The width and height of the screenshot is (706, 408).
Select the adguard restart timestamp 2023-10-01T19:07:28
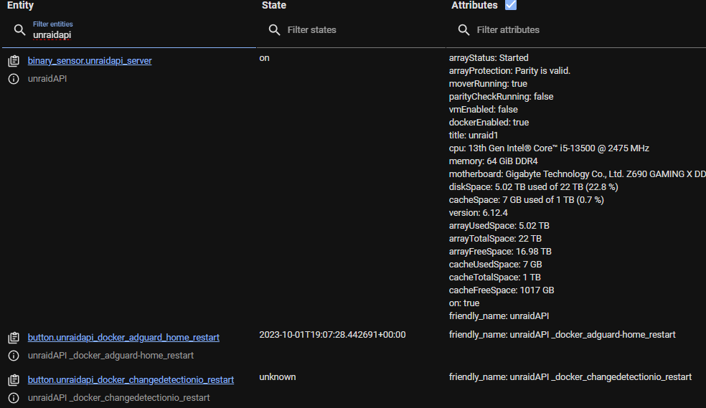332,335
